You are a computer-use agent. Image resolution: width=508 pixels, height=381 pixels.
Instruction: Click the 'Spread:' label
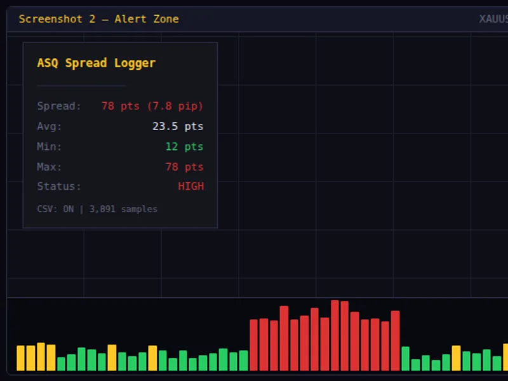click(x=59, y=106)
